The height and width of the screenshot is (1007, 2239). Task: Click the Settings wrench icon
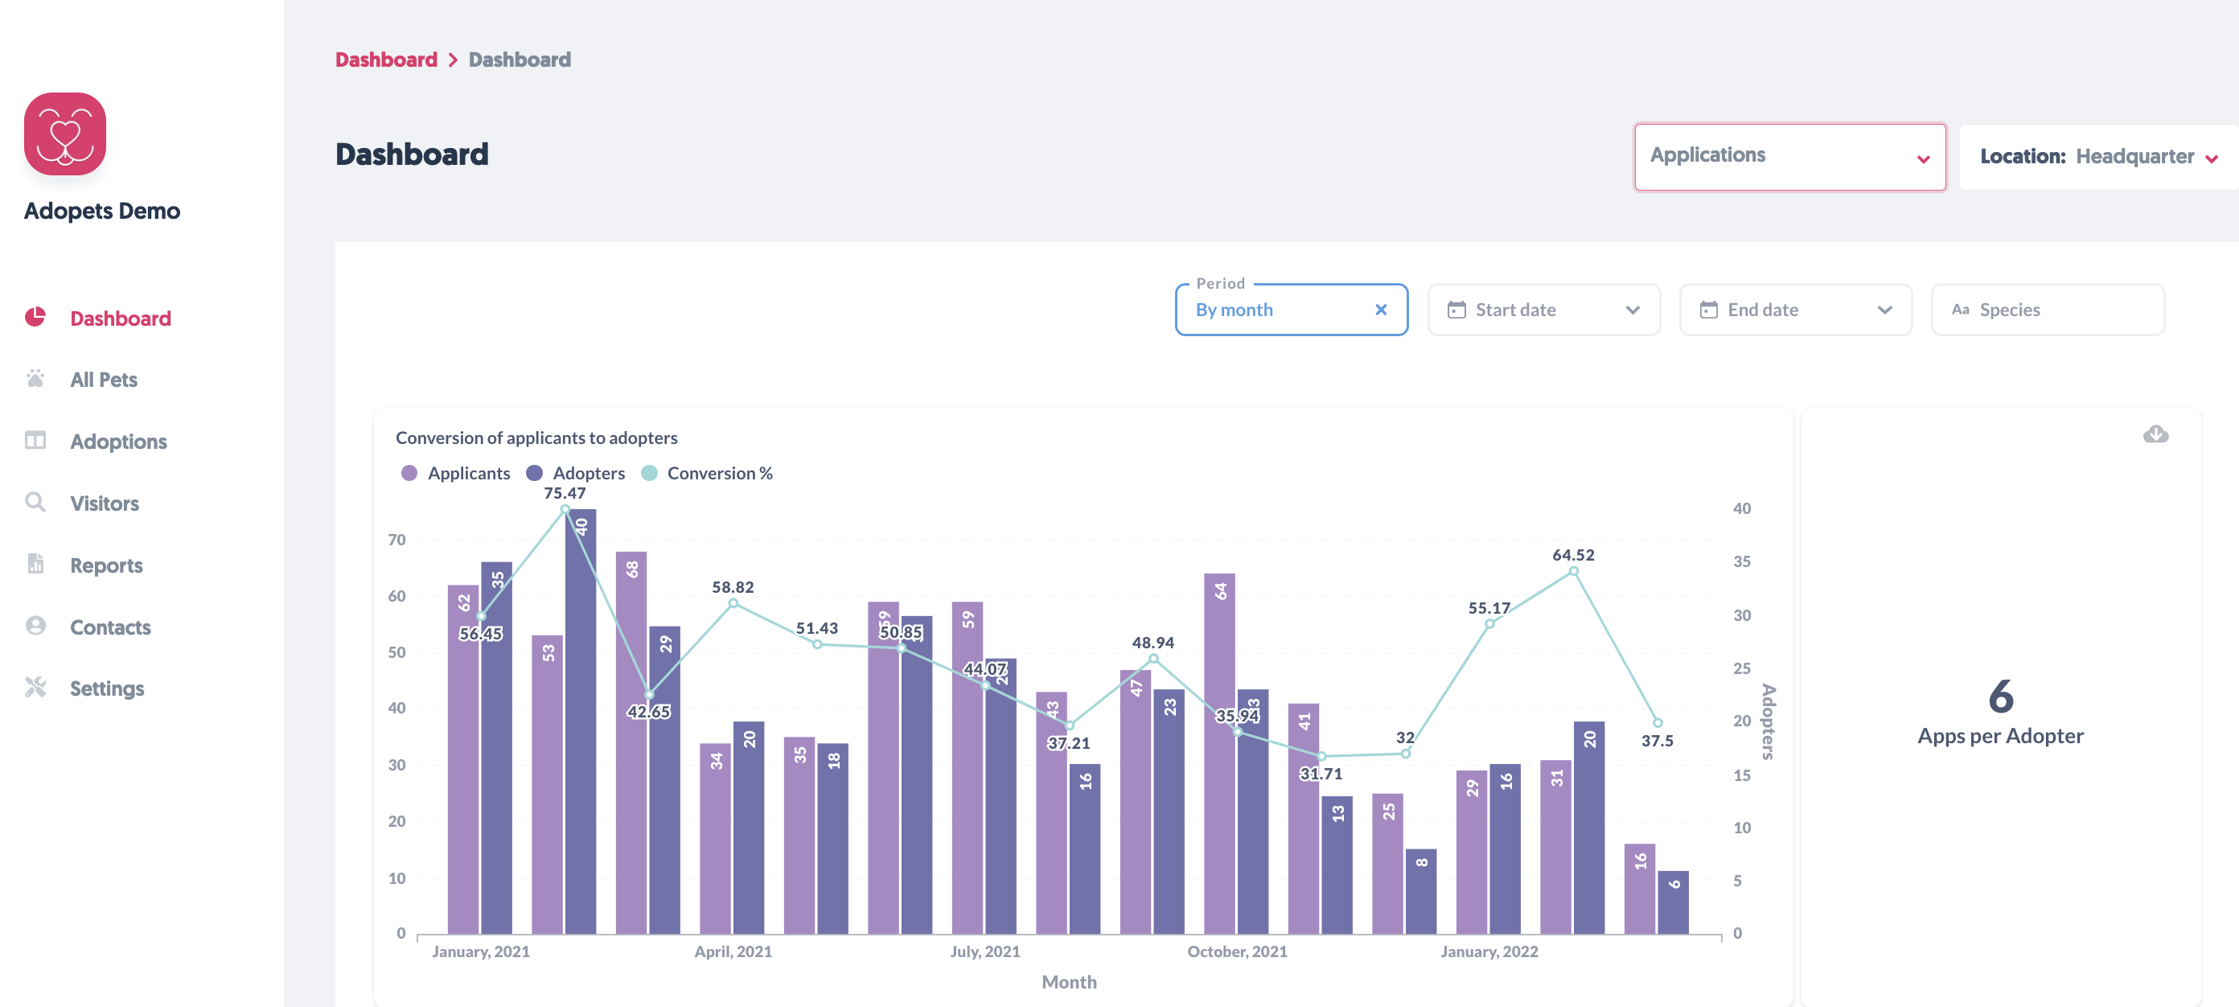point(35,688)
